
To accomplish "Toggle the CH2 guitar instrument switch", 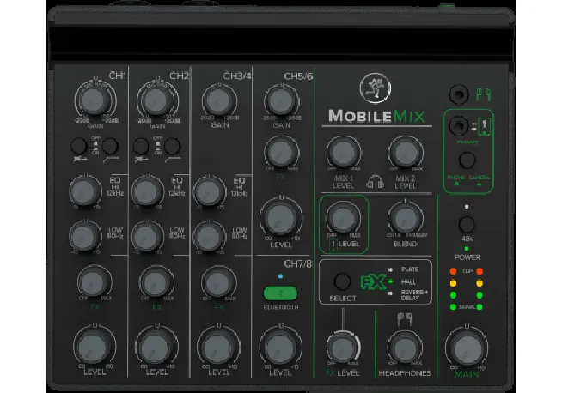I will [141, 146].
